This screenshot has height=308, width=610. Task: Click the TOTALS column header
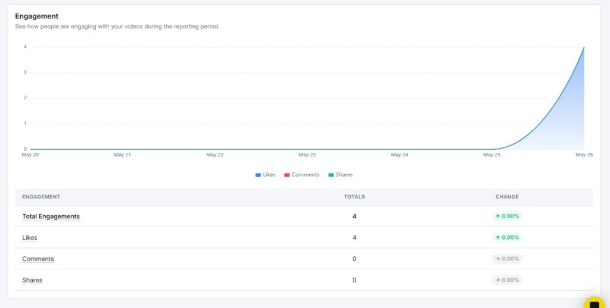[354, 197]
